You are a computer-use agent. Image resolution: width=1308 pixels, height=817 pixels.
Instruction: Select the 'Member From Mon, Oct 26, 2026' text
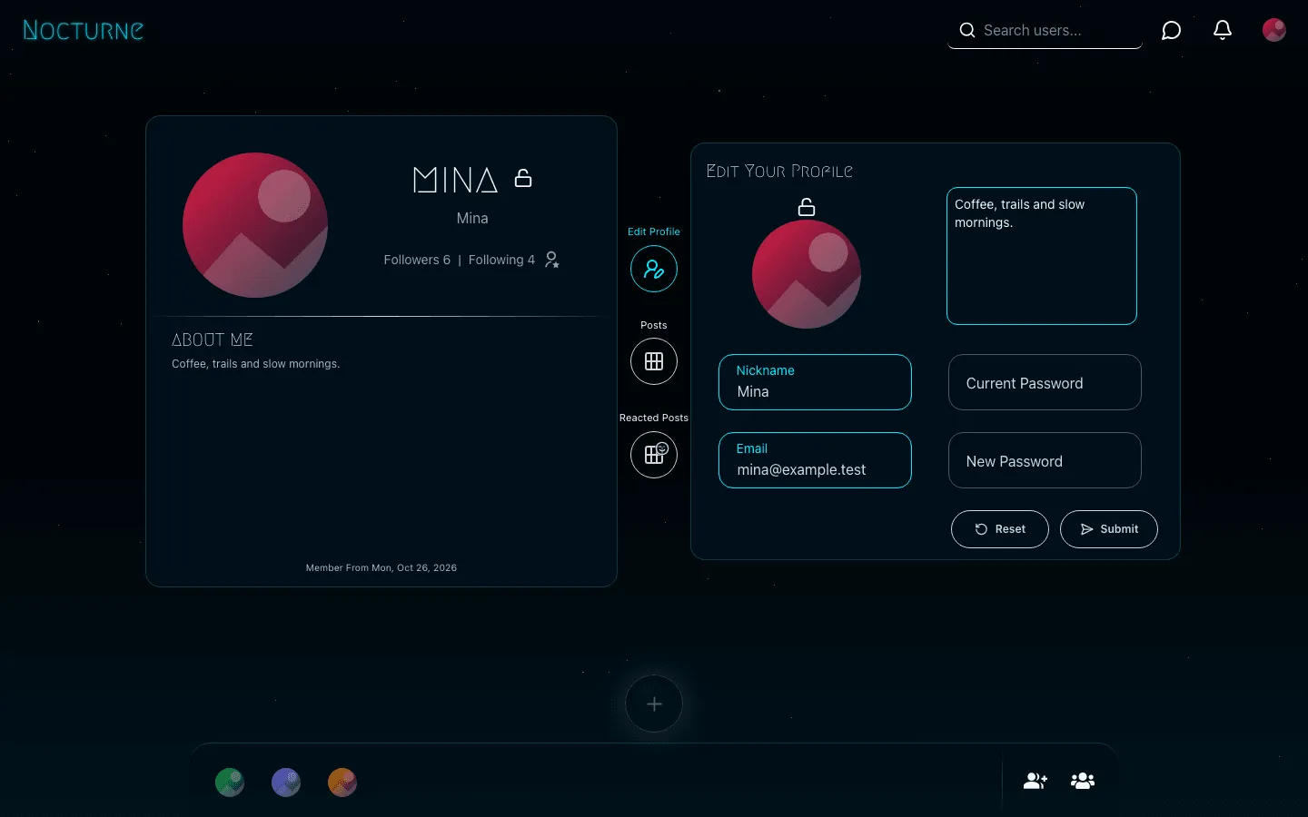tap(381, 567)
